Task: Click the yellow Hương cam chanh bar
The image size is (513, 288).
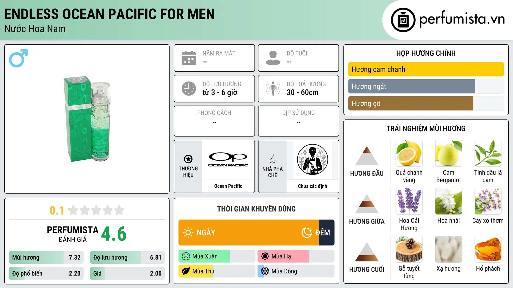Action: click(x=426, y=69)
